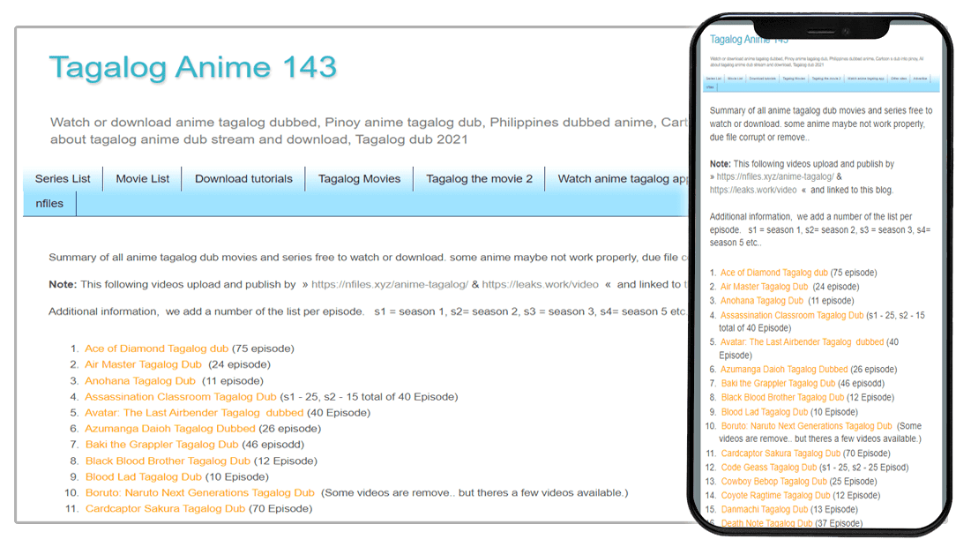Tap Tagalog the movie 2 tab on phone
Screen dimensions: 971x547
(x=826, y=78)
